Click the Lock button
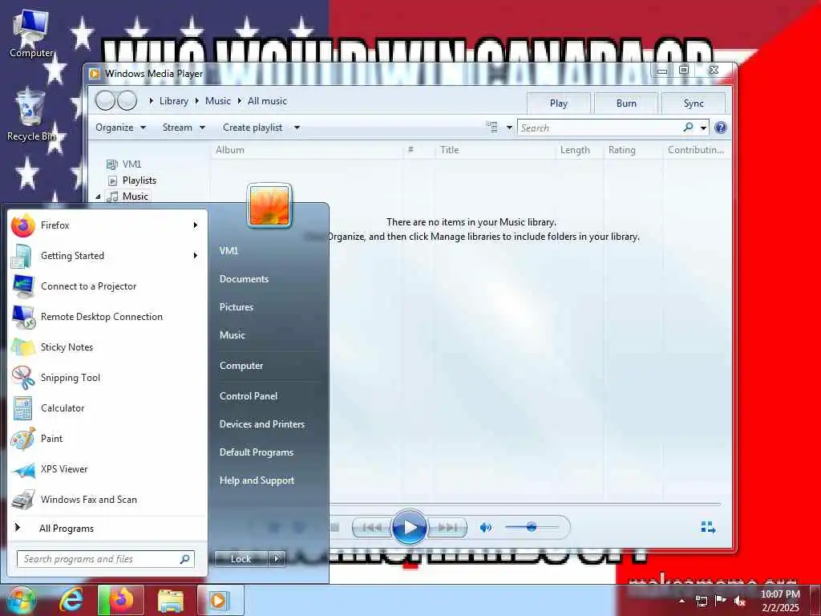The image size is (821, 616). tap(241, 559)
